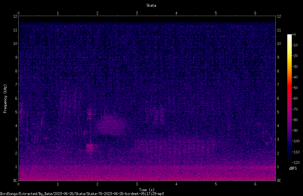Click the '-30' colorbar label
The width and height of the screenshot is (303, 196).
tap(295, 67)
